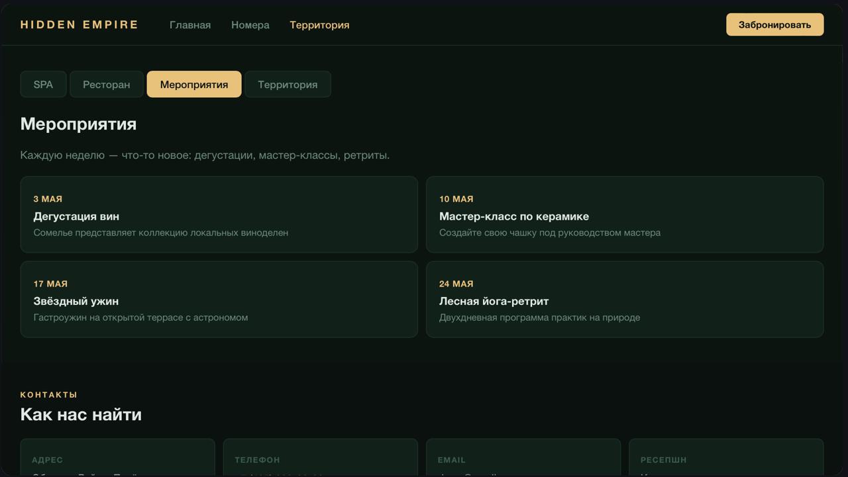Click the 10 МАЯ date label
848x477 pixels.
(x=456, y=199)
